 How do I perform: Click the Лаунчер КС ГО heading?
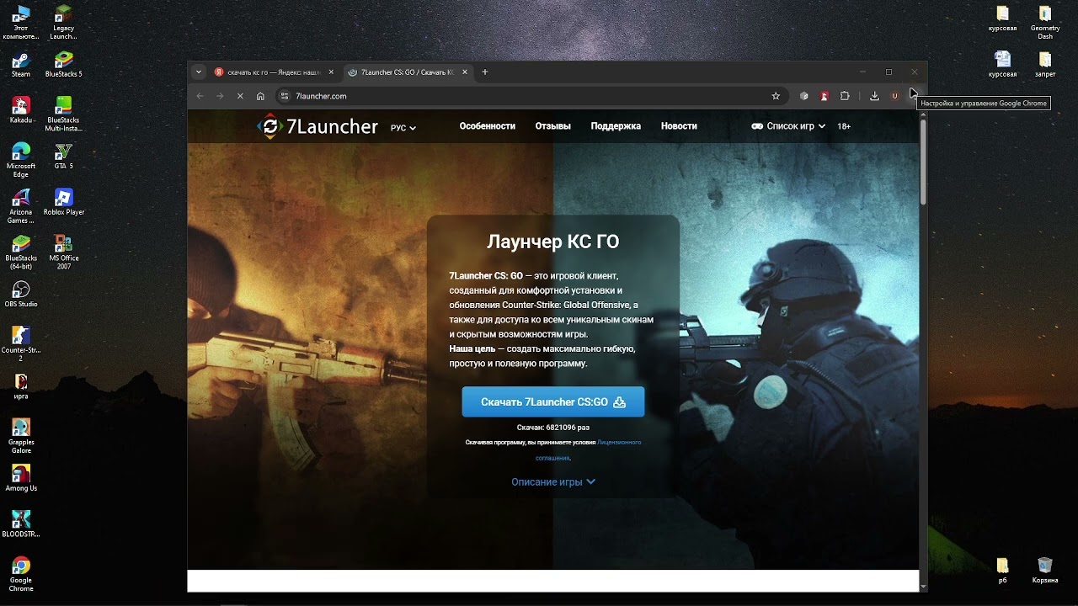click(x=553, y=242)
